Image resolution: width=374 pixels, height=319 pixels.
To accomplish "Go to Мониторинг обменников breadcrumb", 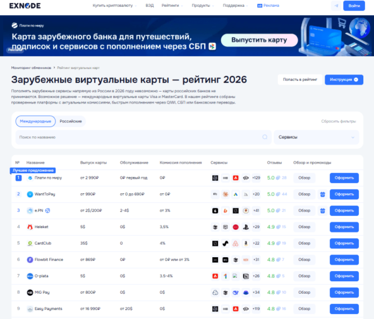I will click(31, 68).
